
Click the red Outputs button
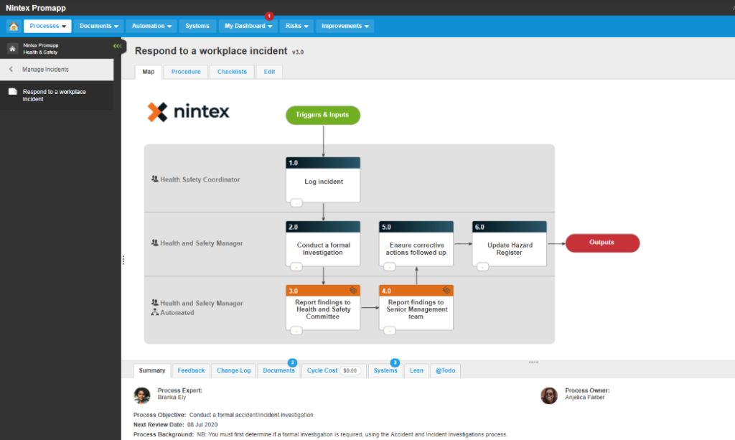click(602, 243)
